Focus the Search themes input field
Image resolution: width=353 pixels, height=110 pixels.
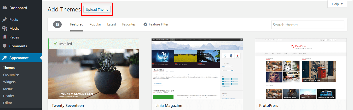pos(308,25)
